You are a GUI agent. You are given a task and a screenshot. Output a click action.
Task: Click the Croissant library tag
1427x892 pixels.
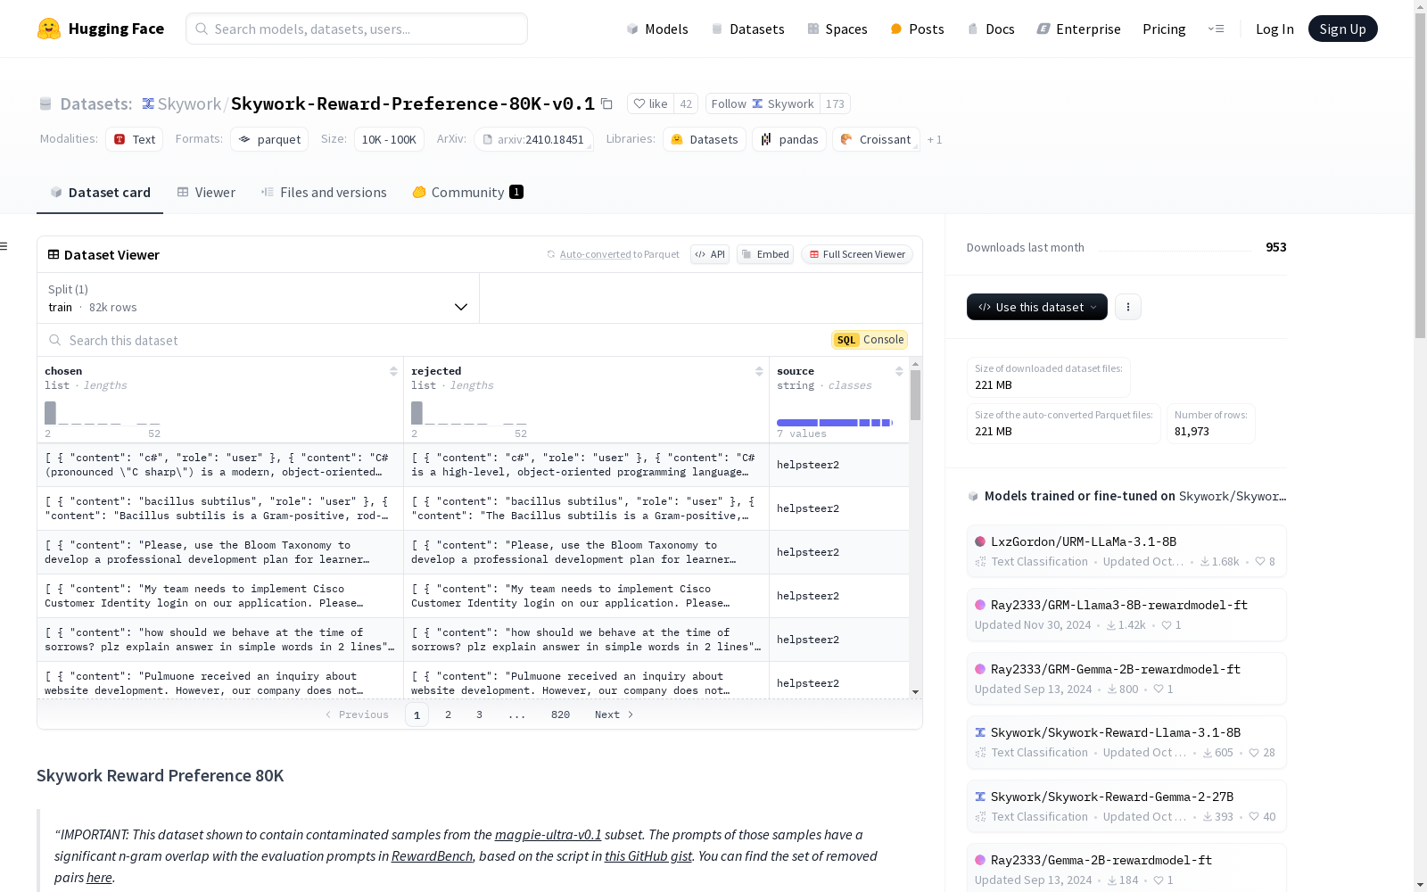point(876,139)
